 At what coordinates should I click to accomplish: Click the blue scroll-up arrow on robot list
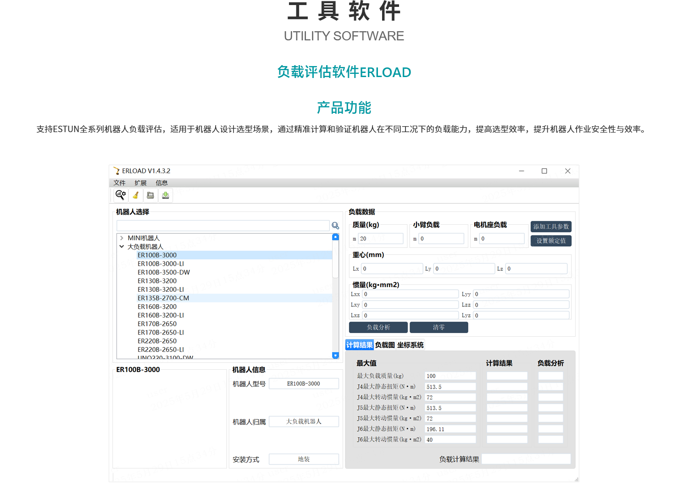pyautogui.click(x=335, y=236)
